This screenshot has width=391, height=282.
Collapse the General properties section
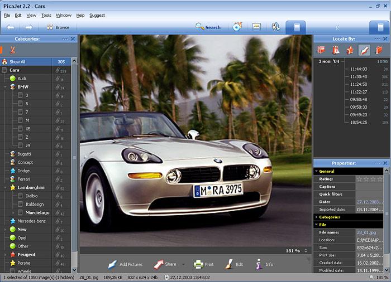coord(316,171)
